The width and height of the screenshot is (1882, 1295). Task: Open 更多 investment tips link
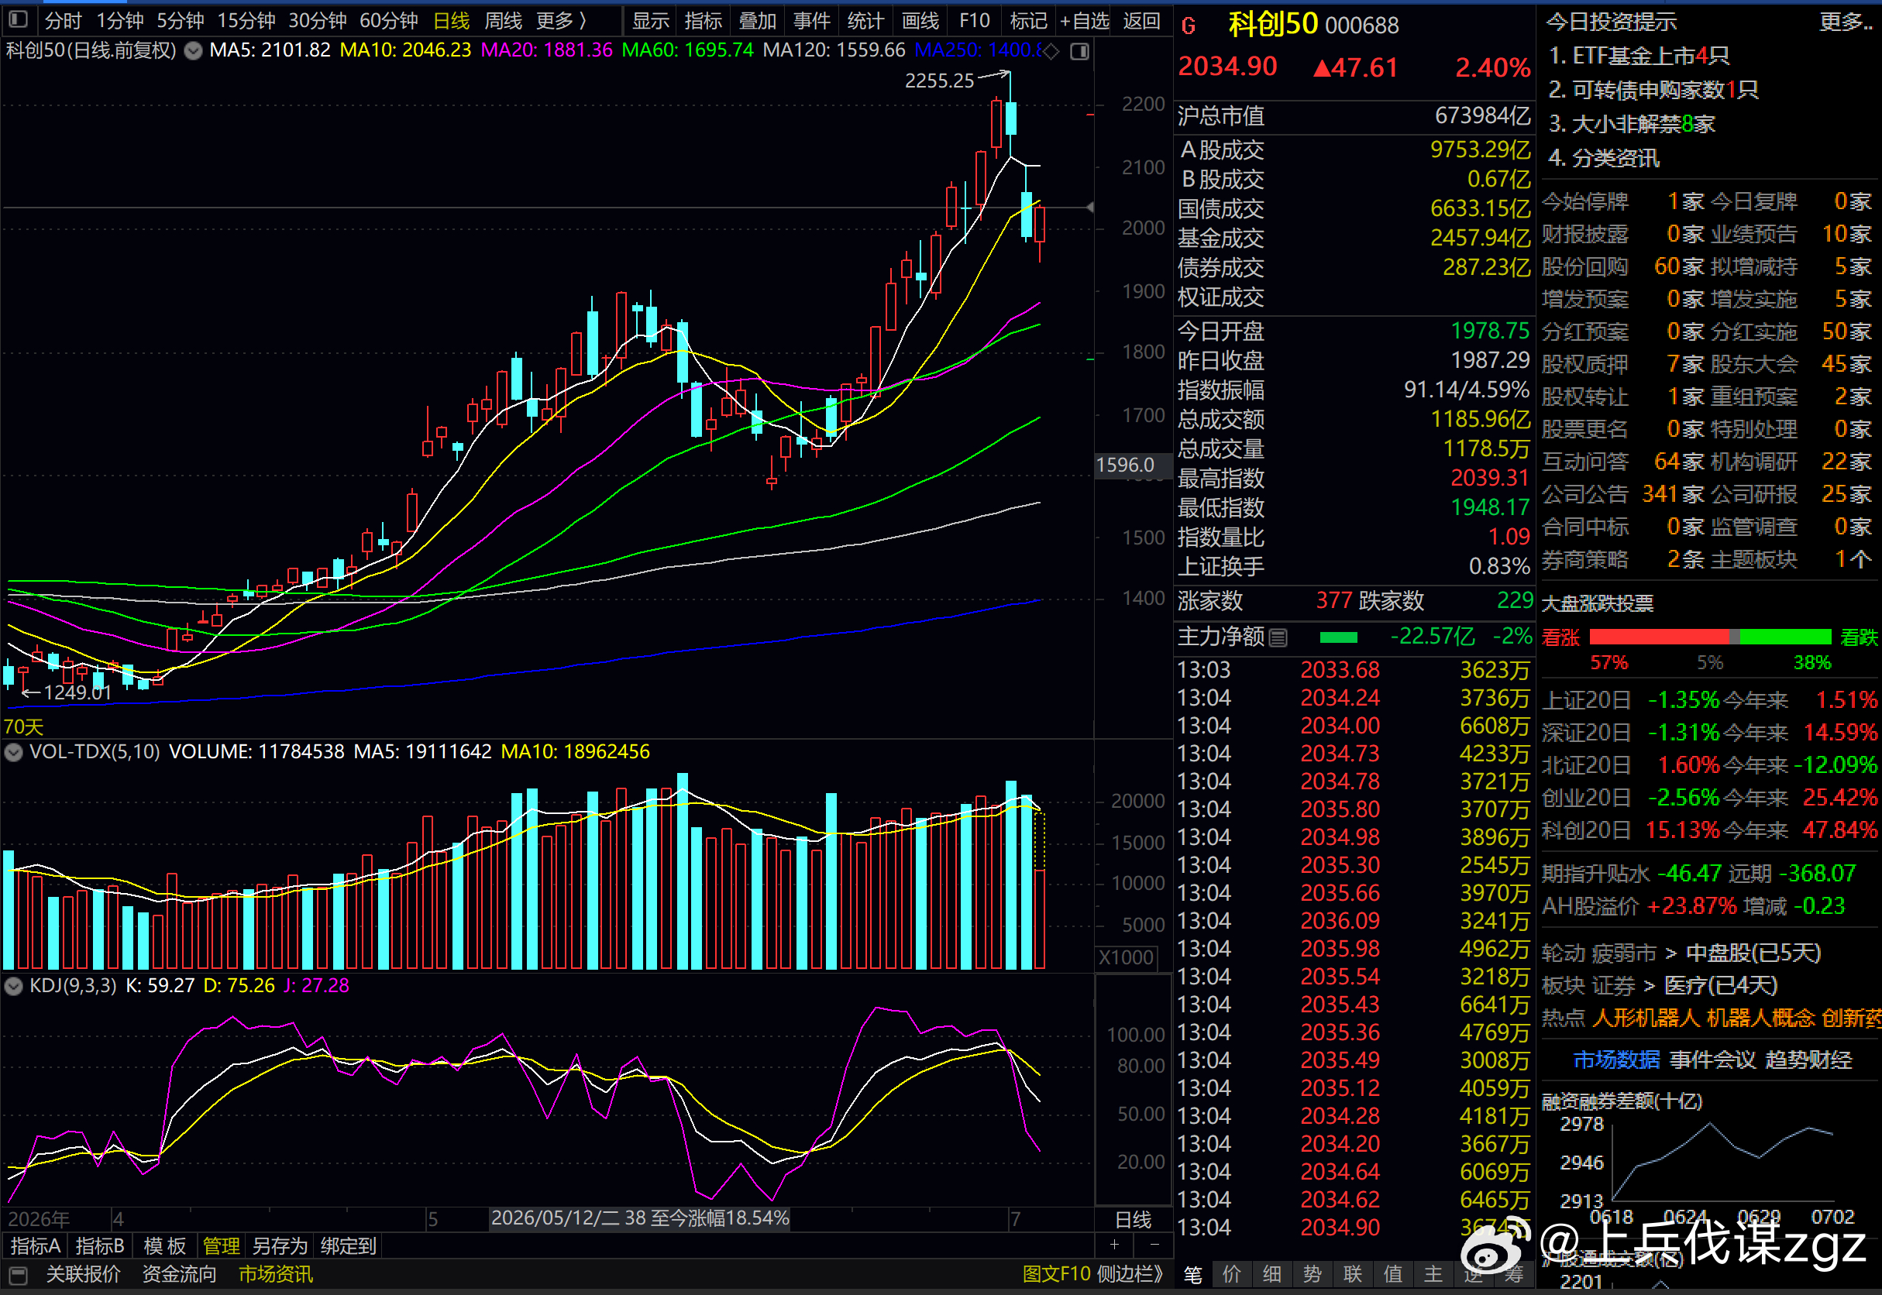[1845, 21]
